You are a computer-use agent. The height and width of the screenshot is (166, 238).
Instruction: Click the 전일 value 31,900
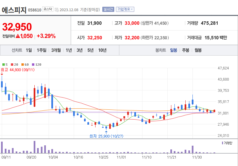[x=95, y=23]
